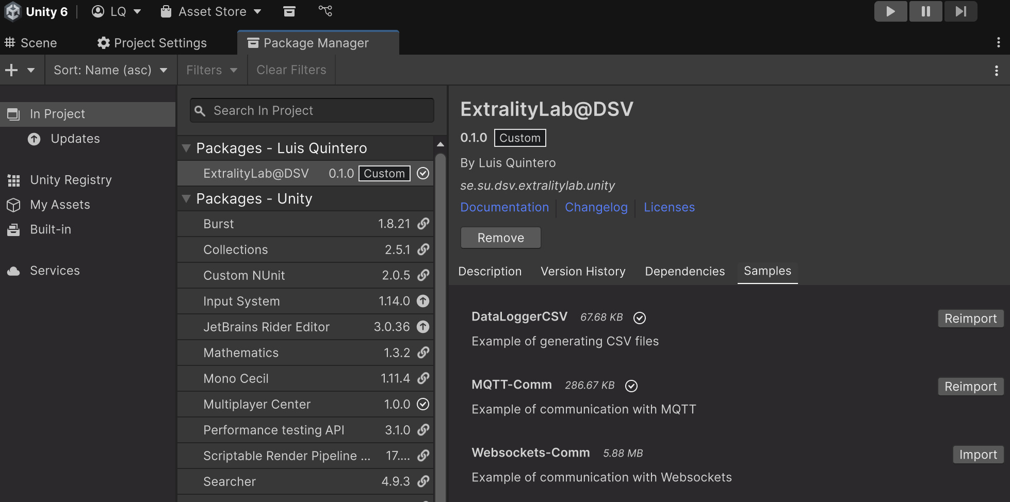
Task: Import the Websockets-Comm sample
Action: pyautogui.click(x=978, y=455)
